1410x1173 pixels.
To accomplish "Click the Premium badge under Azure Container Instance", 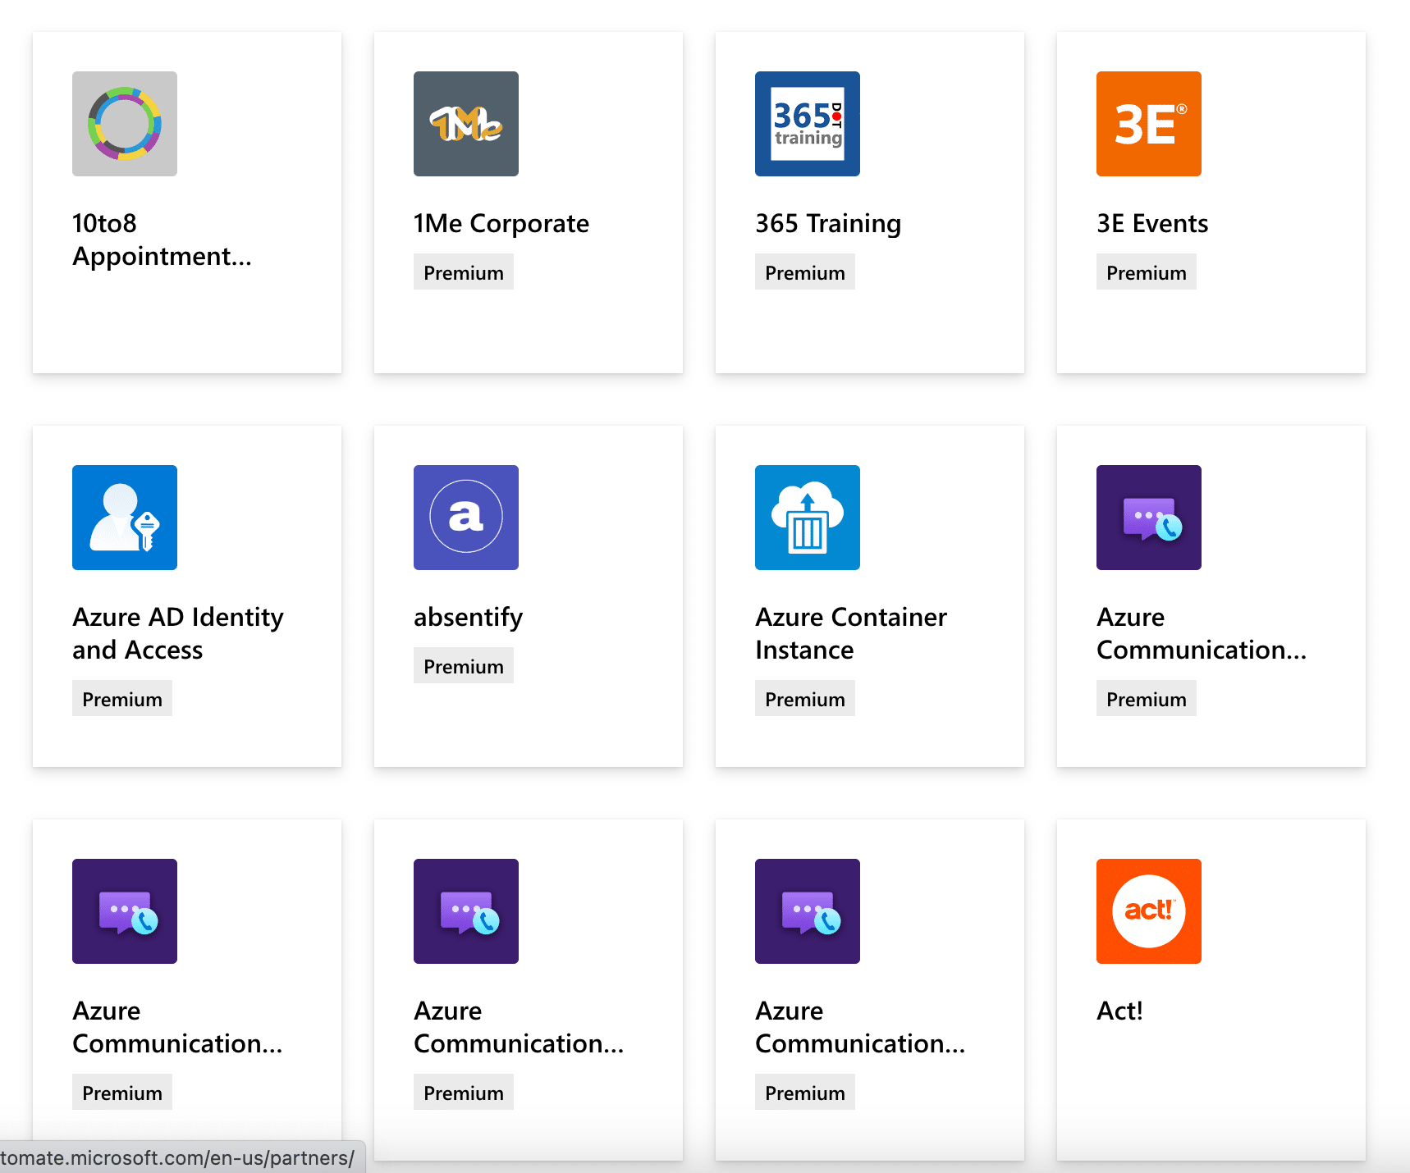I will coord(804,698).
